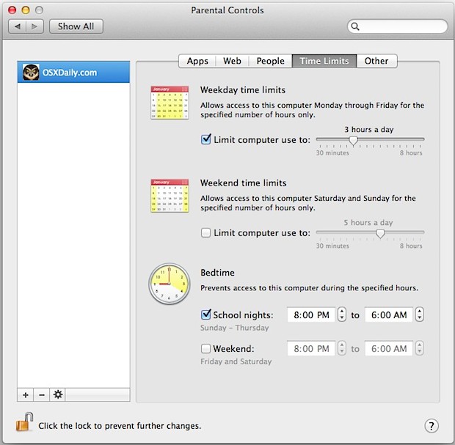Click the '3 hours a day' label
The width and height of the screenshot is (455, 445).
(369, 129)
